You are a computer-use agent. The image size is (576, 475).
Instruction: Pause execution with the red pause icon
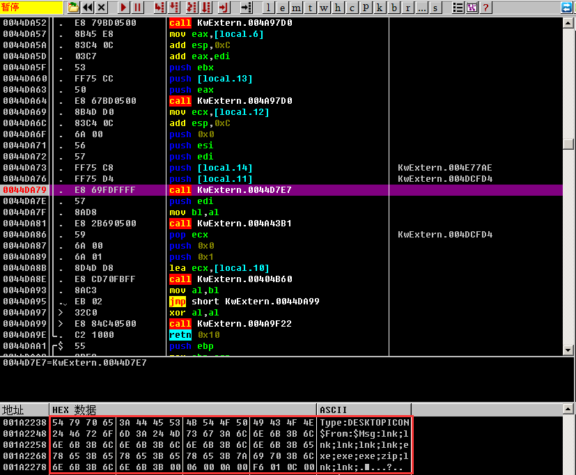(x=138, y=8)
